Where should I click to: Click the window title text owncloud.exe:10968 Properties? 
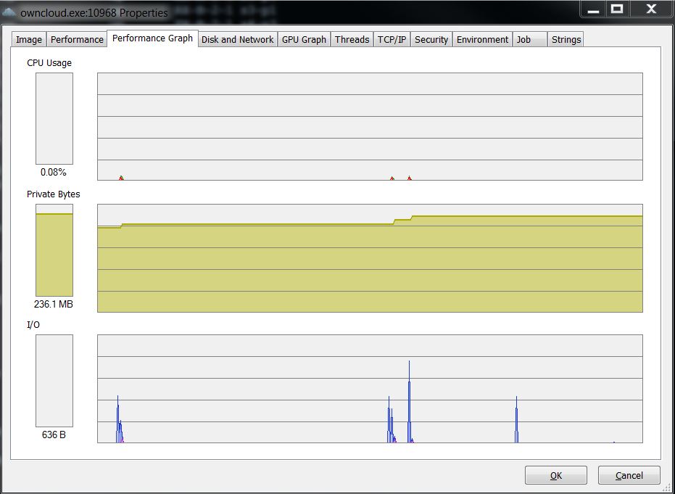(x=94, y=13)
